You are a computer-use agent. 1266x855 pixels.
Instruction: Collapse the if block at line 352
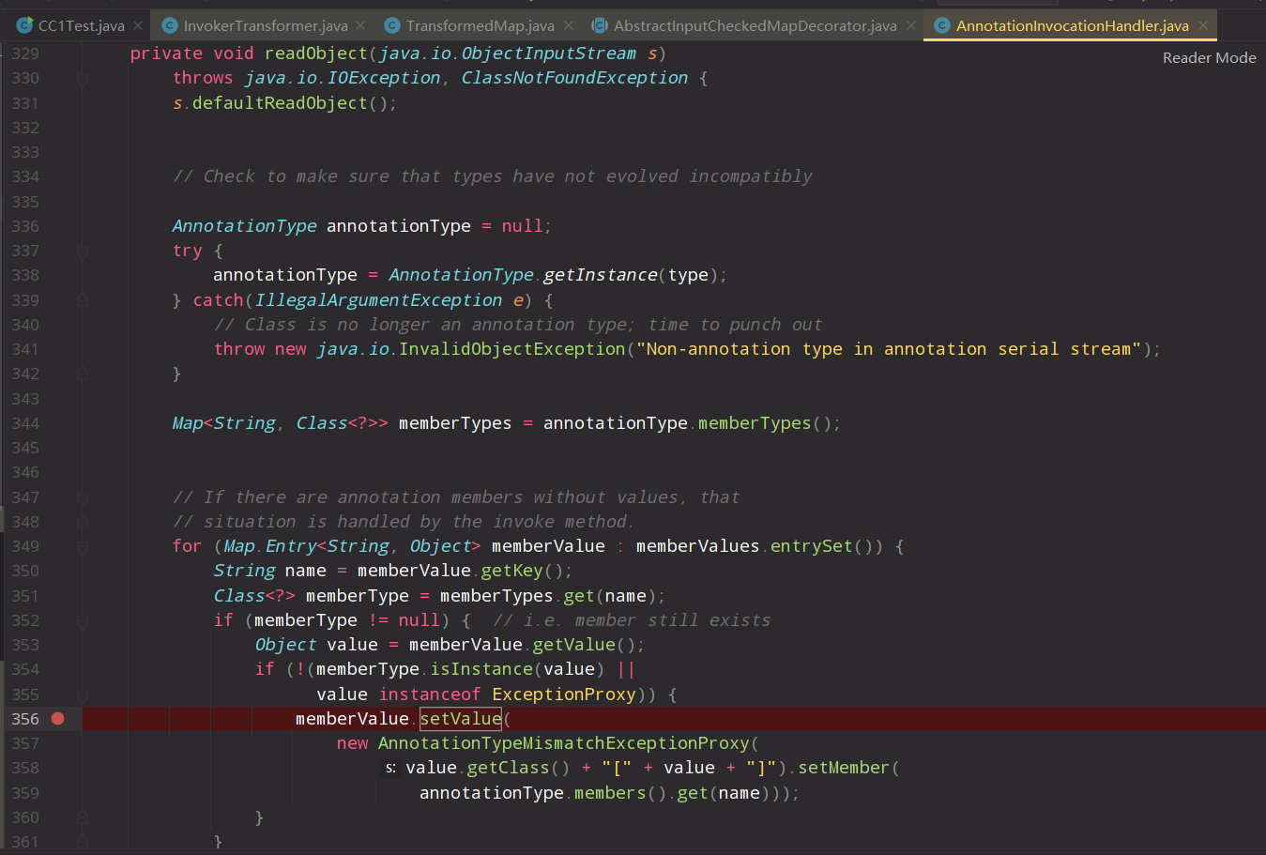83,620
